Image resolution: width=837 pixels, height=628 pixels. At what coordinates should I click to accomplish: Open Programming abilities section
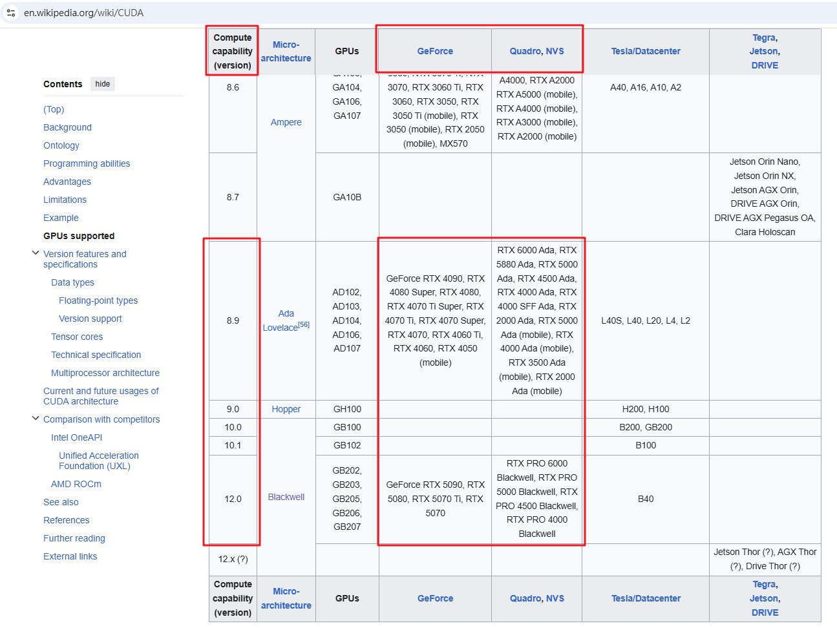tap(87, 163)
